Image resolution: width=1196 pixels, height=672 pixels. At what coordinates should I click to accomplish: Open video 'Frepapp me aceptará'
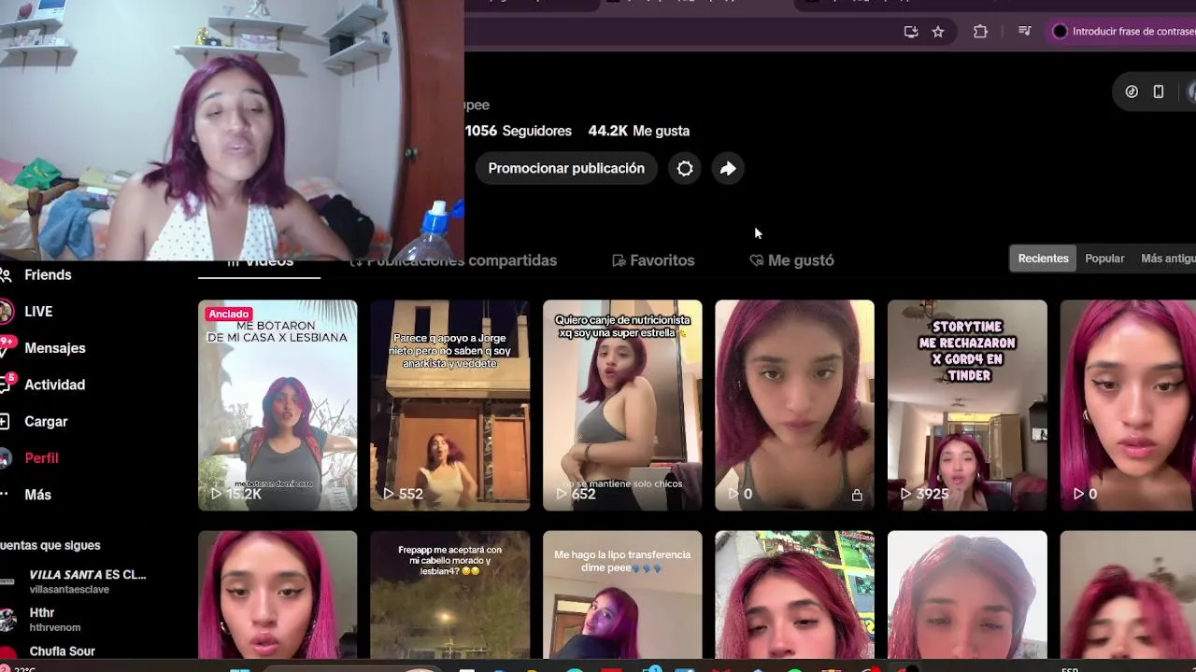pos(449,595)
